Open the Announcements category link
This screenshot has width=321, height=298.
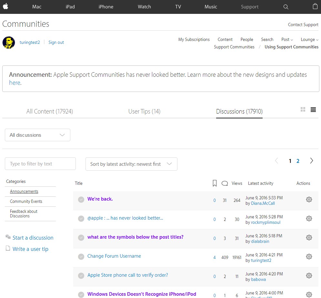[x=24, y=191]
